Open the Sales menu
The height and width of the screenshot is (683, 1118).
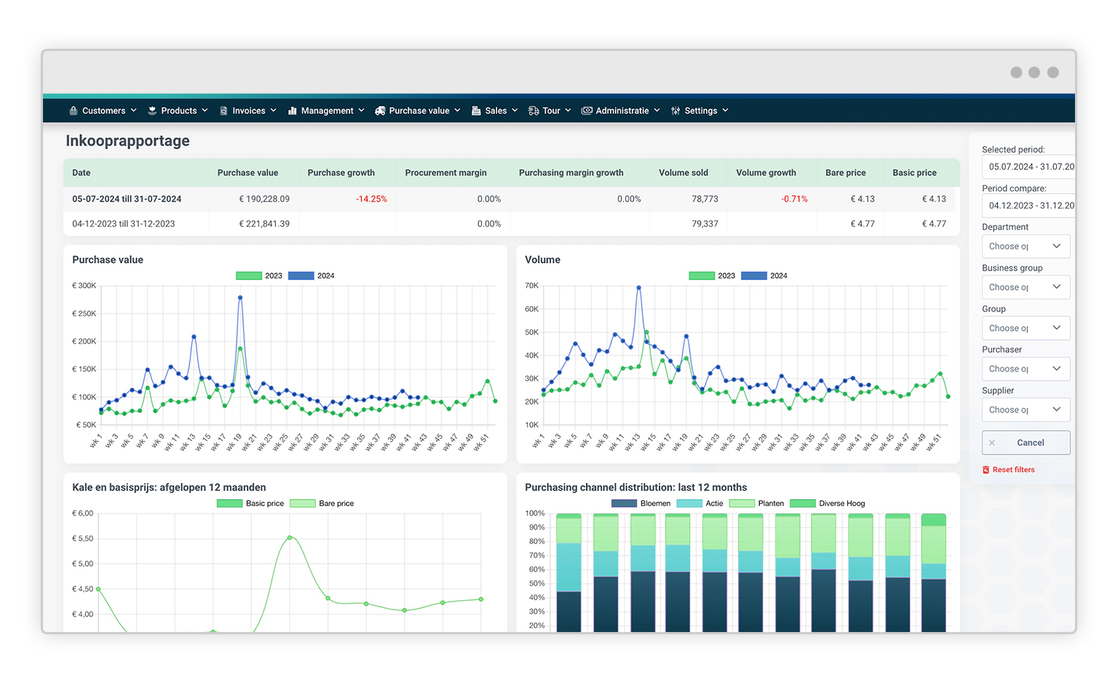tap(495, 111)
